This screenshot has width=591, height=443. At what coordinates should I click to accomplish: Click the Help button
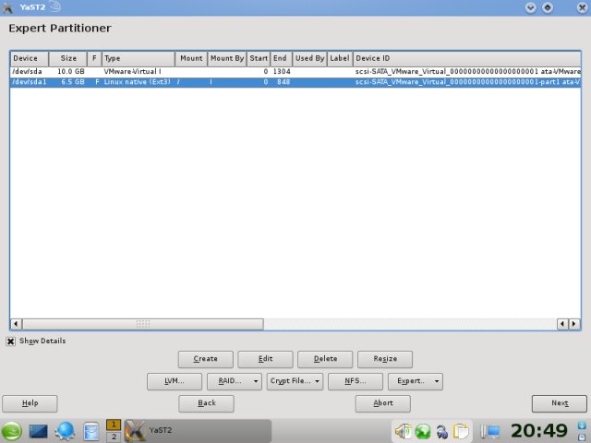(x=30, y=403)
